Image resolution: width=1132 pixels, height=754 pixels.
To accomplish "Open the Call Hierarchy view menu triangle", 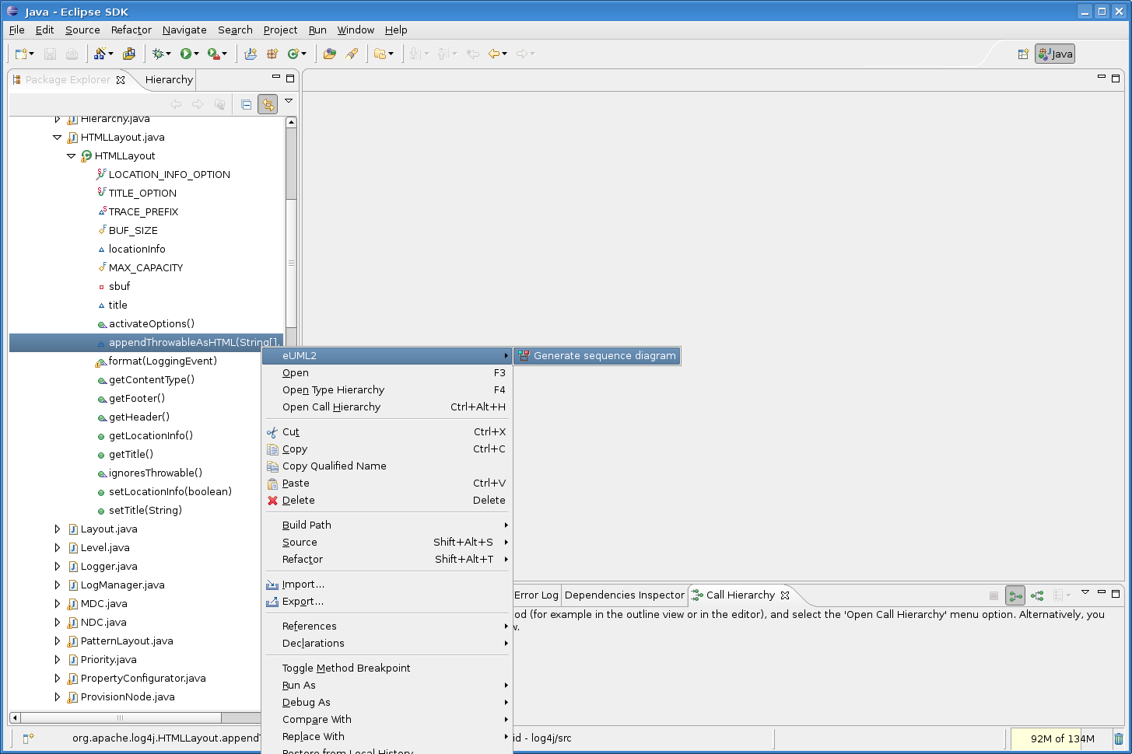I will 1085,593.
